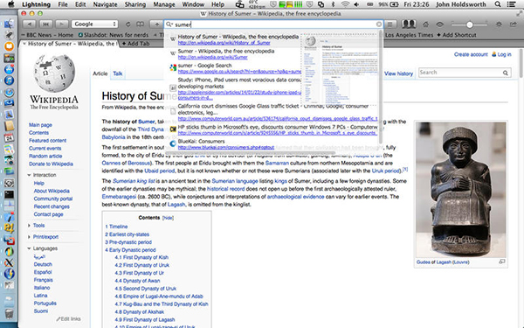Screen dimensions: 524x328
Task: Collapse the Languages sidebar section
Action: (29, 248)
